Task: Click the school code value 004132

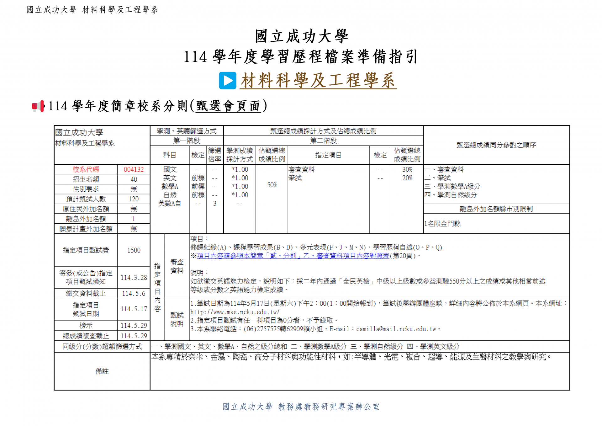Action: pyautogui.click(x=134, y=169)
